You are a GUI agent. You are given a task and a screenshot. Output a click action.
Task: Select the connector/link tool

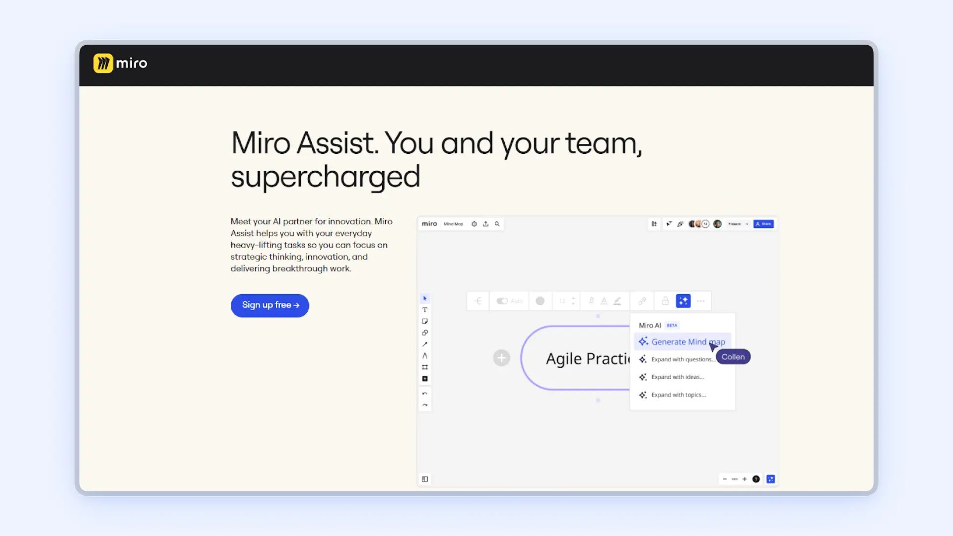point(424,343)
